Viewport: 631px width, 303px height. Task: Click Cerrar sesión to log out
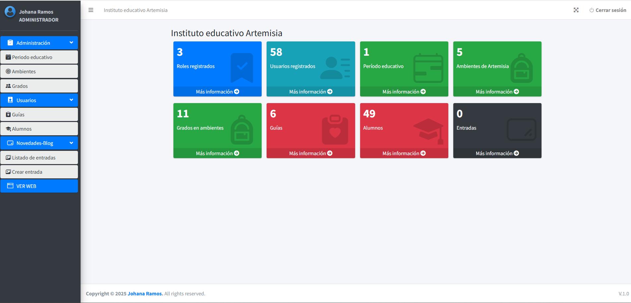pyautogui.click(x=608, y=10)
